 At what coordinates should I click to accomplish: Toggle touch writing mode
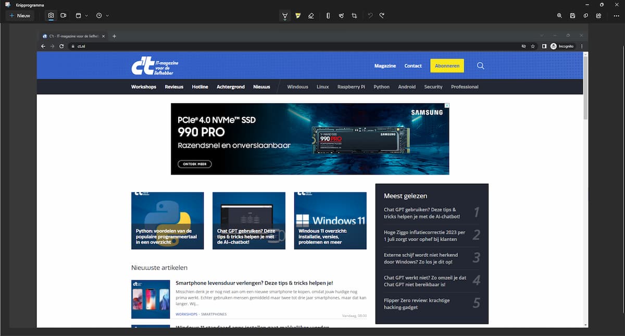[341, 16]
